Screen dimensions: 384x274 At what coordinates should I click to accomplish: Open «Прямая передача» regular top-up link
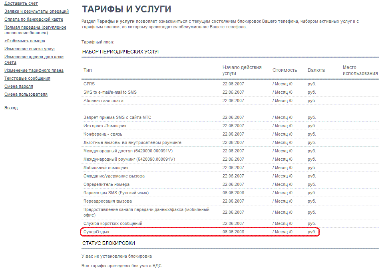(35, 27)
